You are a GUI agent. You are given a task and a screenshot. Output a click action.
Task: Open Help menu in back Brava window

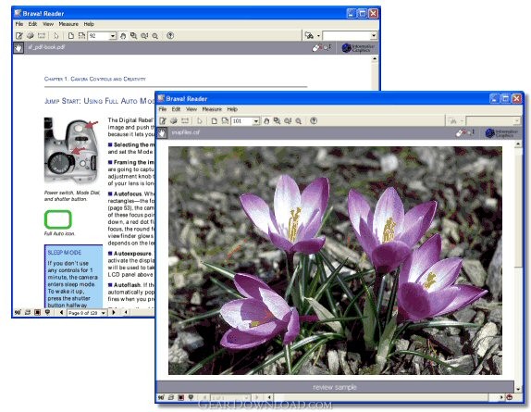[x=89, y=24]
